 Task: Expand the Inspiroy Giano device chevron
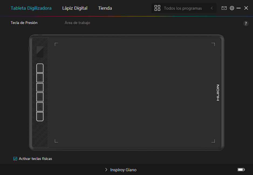click(106, 170)
